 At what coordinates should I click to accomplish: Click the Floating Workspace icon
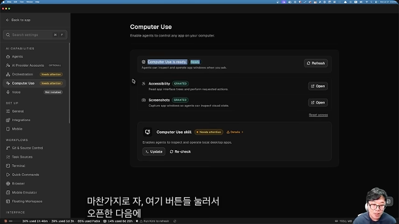pyautogui.click(x=8, y=201)
